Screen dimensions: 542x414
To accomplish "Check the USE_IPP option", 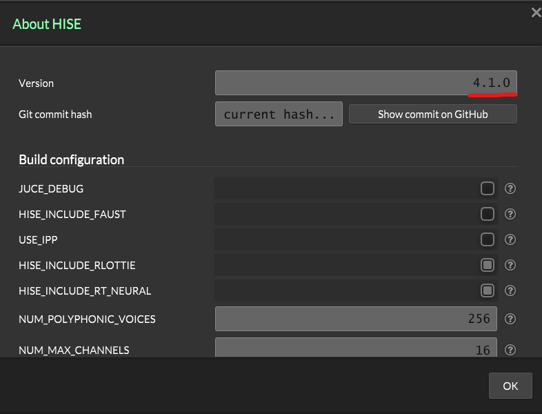I will 487,239.
